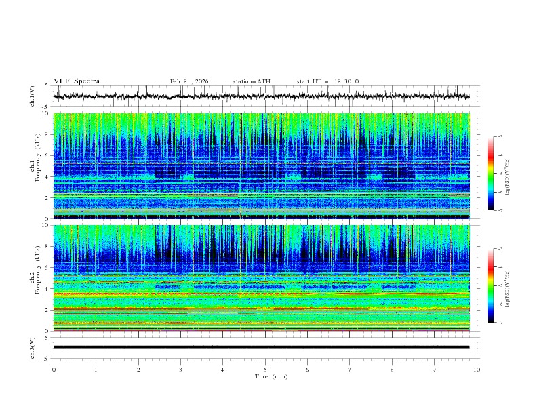Click the ch.1 colorbar "-3" tick label
Image resolution: width=537 pixels, height=415 pixels.
coord(500,136)
